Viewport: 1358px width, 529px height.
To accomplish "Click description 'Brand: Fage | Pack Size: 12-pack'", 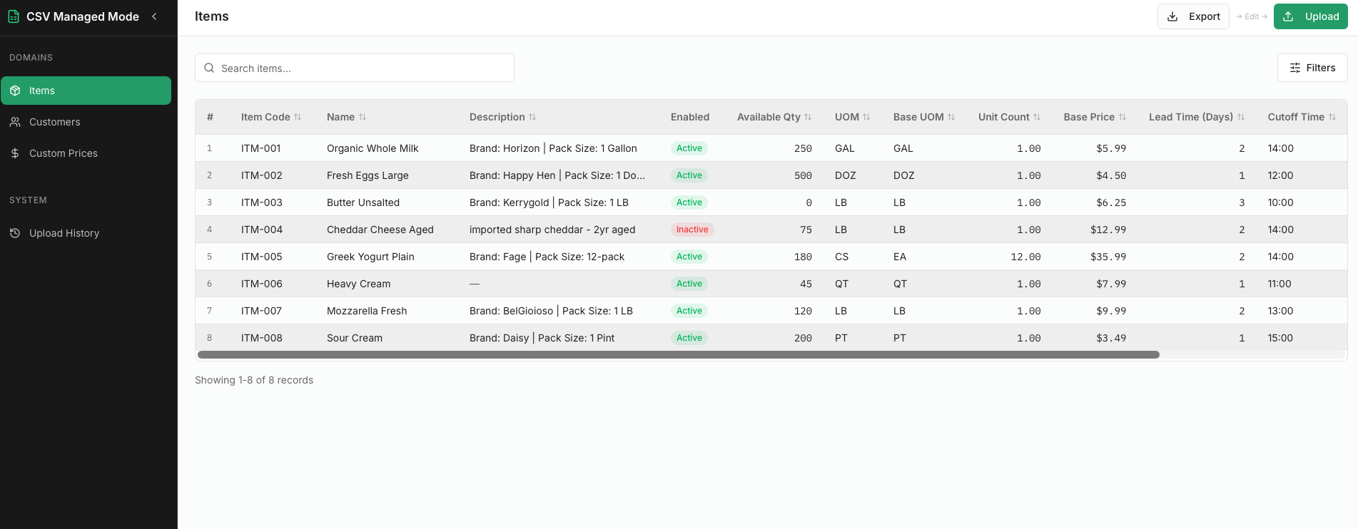I will (547, 257).
